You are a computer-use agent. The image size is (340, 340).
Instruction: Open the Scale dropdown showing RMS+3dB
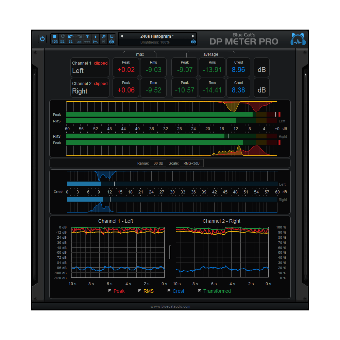click(x=192, y=163)
